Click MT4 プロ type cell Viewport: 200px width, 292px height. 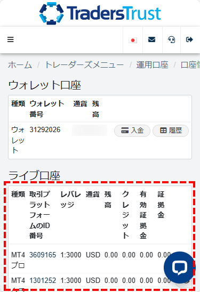click(18, 260)
